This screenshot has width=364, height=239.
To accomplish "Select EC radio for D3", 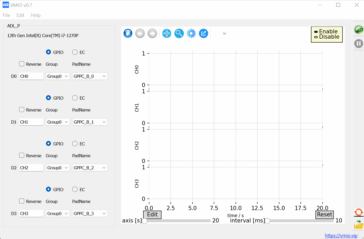I will click(75, 189).
